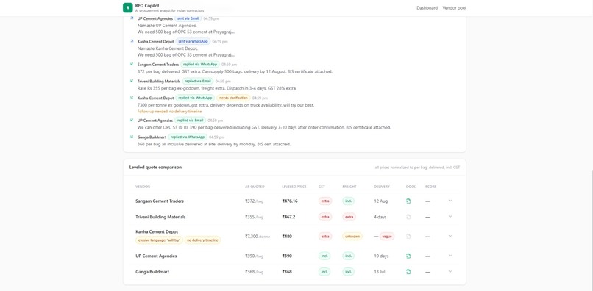This screenshot has width=593, height=291.
Task: Click 'Follow-up needed: no delivery timeline' note
Action: 169,112
